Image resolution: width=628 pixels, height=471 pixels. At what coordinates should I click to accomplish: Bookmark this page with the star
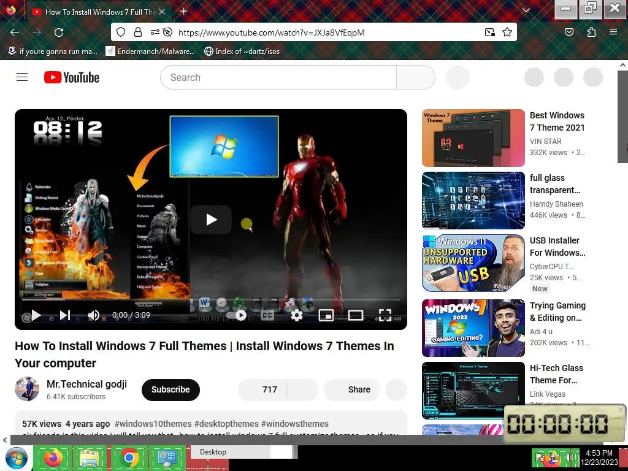pyautogui.click(x=507, y=32)
